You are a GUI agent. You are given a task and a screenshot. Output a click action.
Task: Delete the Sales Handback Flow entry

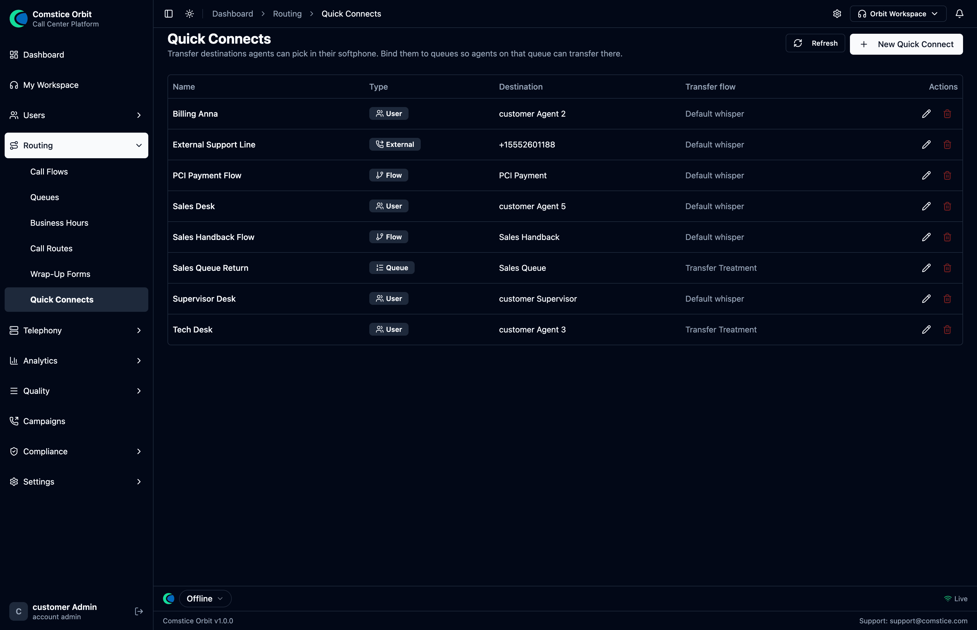pyautogui.click(x=947, y=237)
